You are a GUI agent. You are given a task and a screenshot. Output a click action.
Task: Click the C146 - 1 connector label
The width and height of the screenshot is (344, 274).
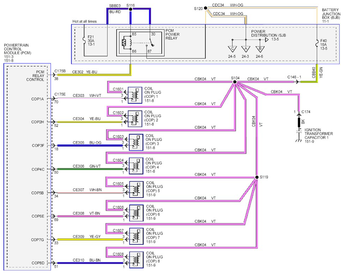294,77
